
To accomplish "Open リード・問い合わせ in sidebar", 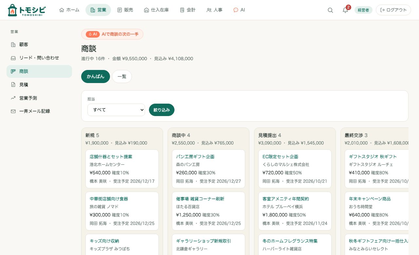I will (x=39, y=58).
